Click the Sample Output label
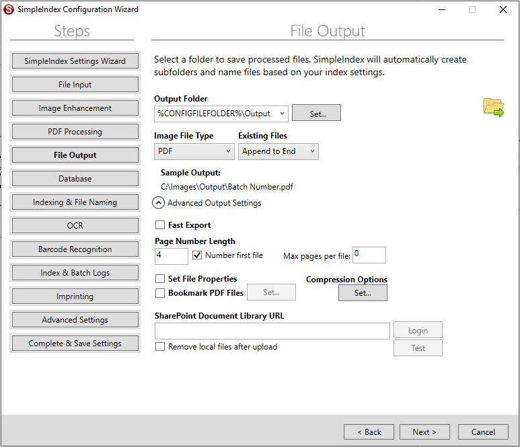 (190, 173)
